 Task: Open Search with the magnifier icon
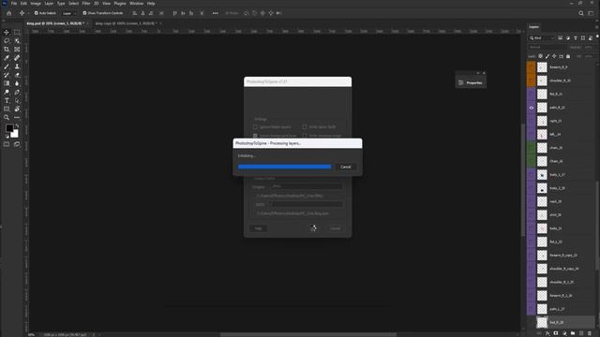coord(581,13)
